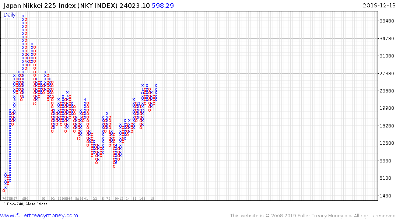Click the Fuller Treacy Money copyright notice
396x221 pixels.
tap(313, 216)
